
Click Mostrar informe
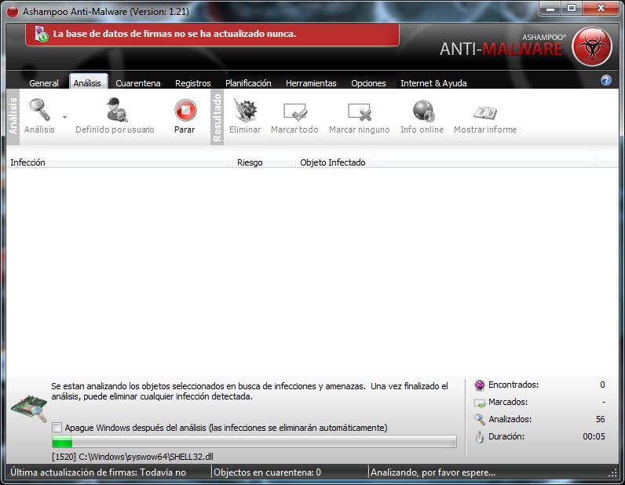(x=485, y=115)
